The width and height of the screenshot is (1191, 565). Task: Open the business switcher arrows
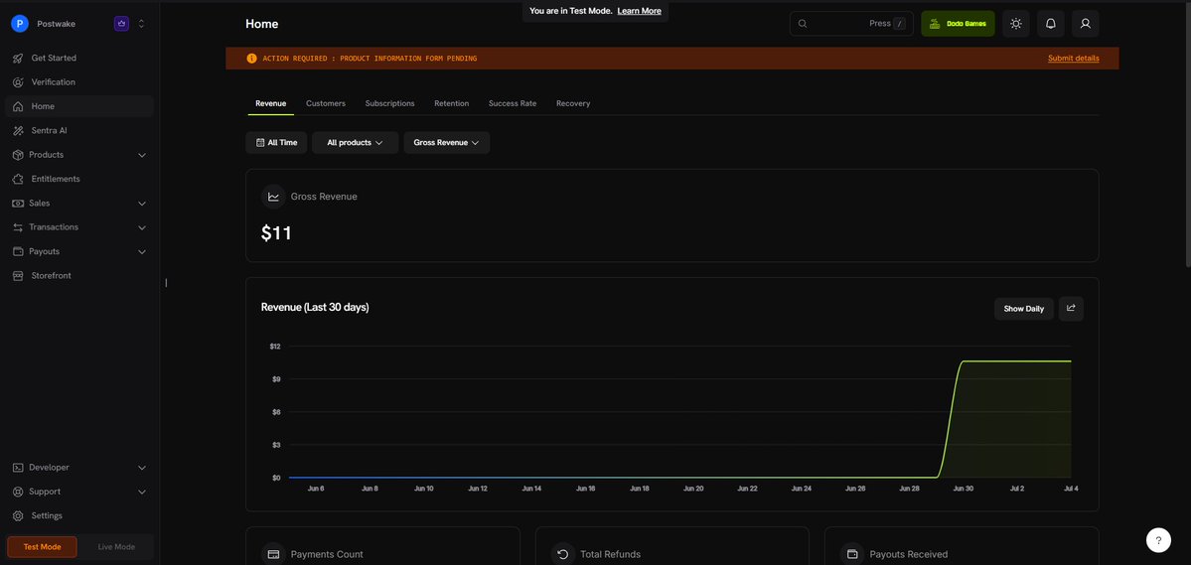pos(141,24)
